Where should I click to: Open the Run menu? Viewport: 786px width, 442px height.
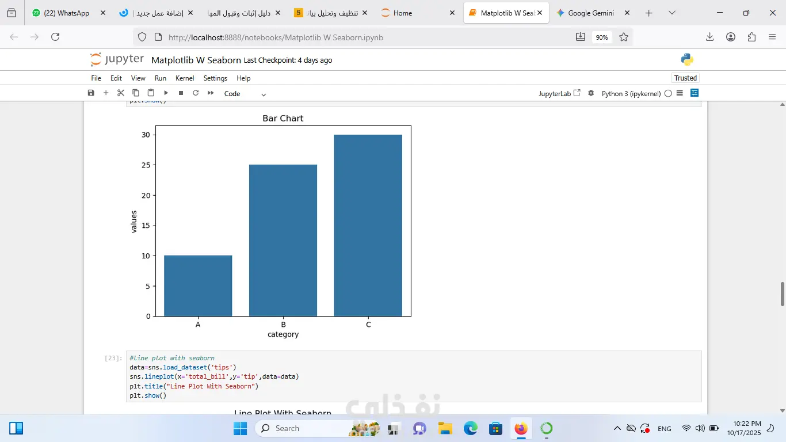coord(161,78)
